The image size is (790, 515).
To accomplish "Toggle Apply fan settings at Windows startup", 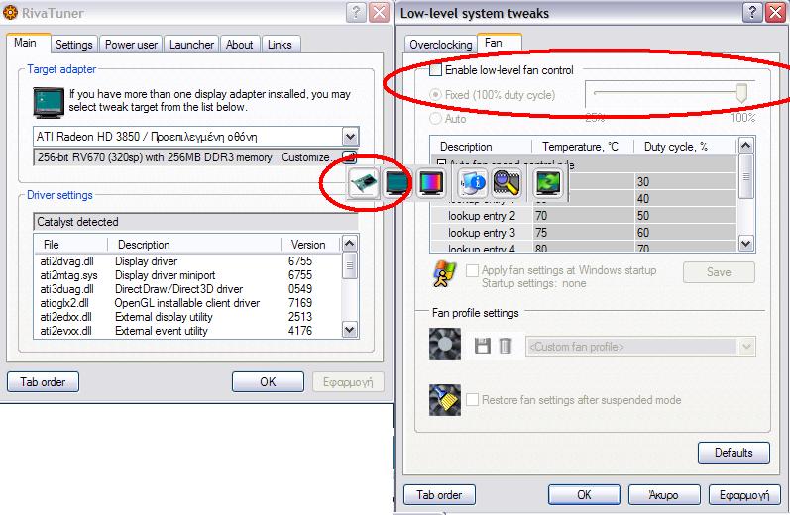I will [472, 270].
